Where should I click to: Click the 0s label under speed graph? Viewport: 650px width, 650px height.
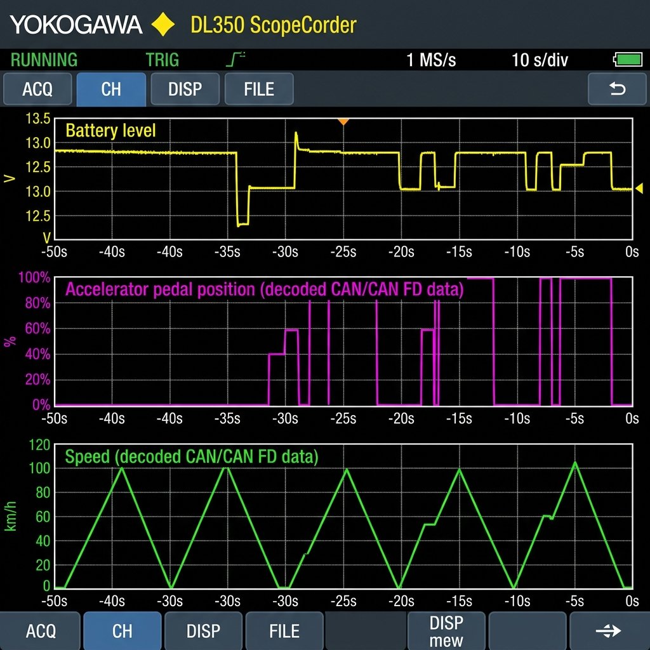tap(632, 601)
